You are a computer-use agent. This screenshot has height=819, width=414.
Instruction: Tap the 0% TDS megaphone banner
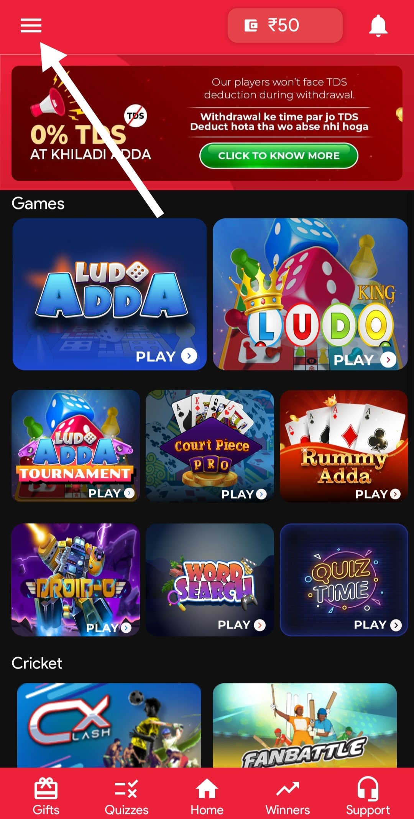(207, 123)
